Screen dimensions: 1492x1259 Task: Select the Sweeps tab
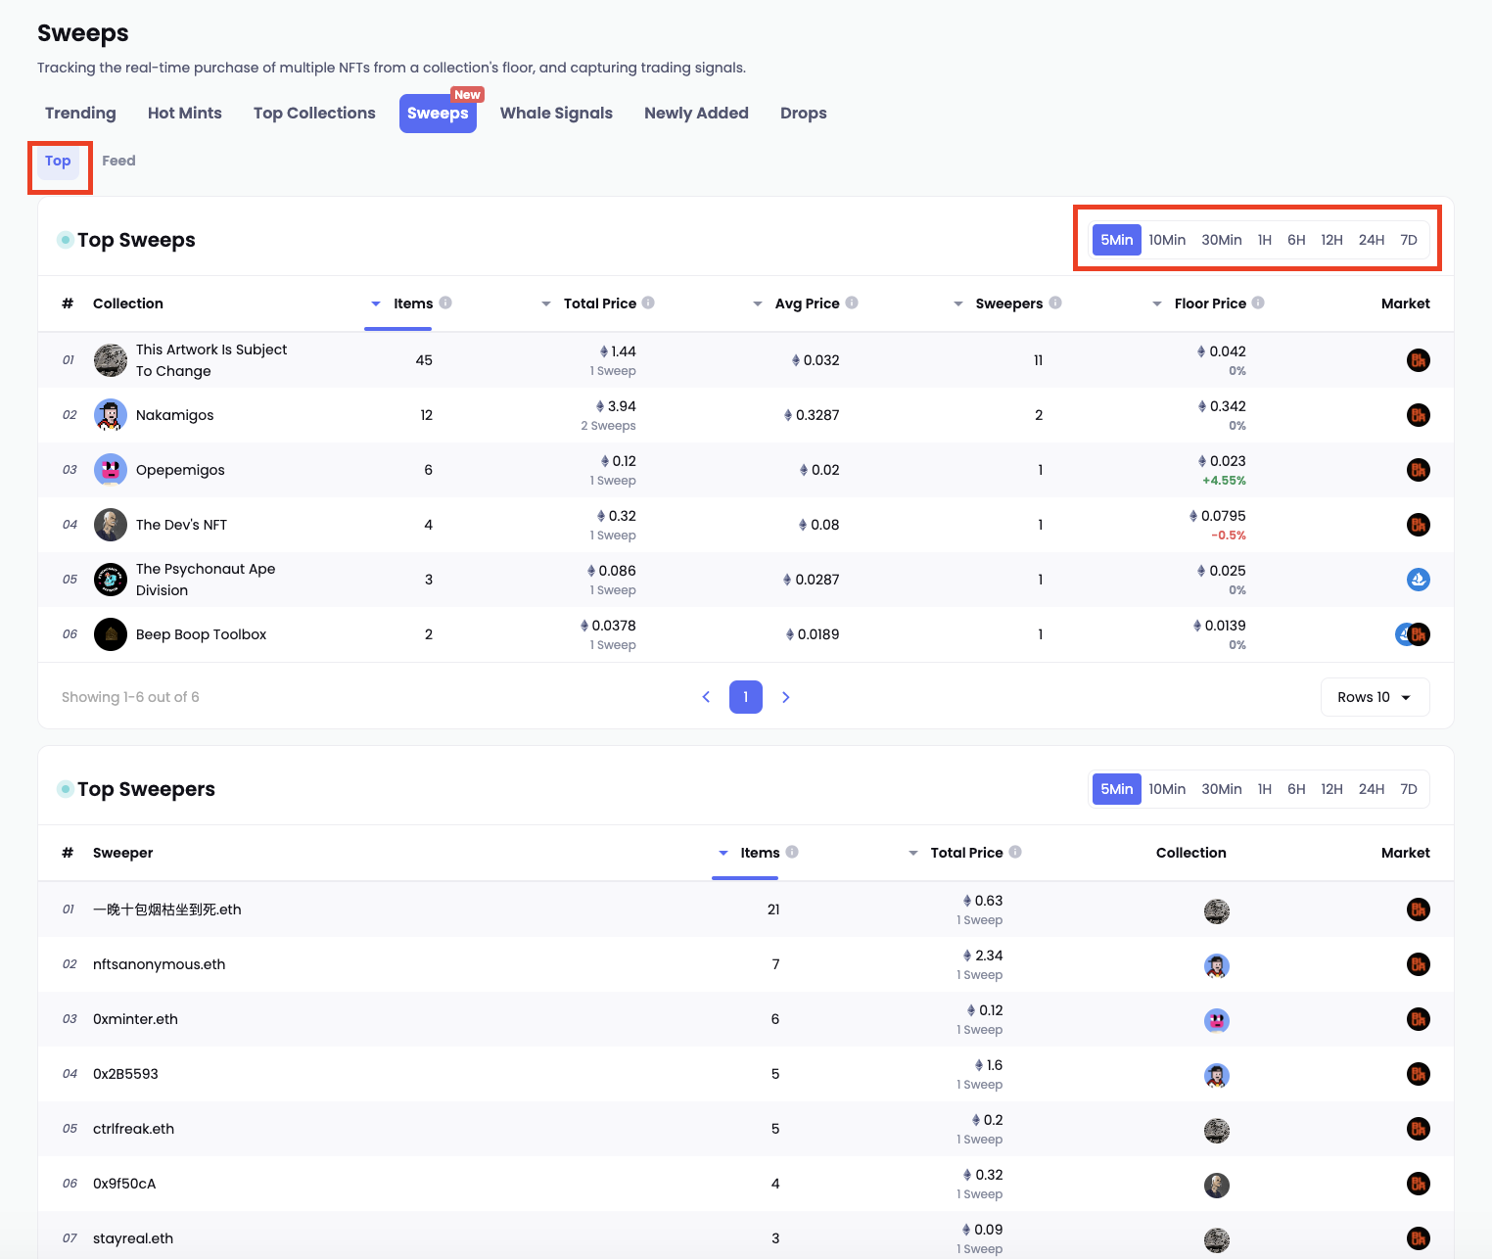tap(438, 114)
